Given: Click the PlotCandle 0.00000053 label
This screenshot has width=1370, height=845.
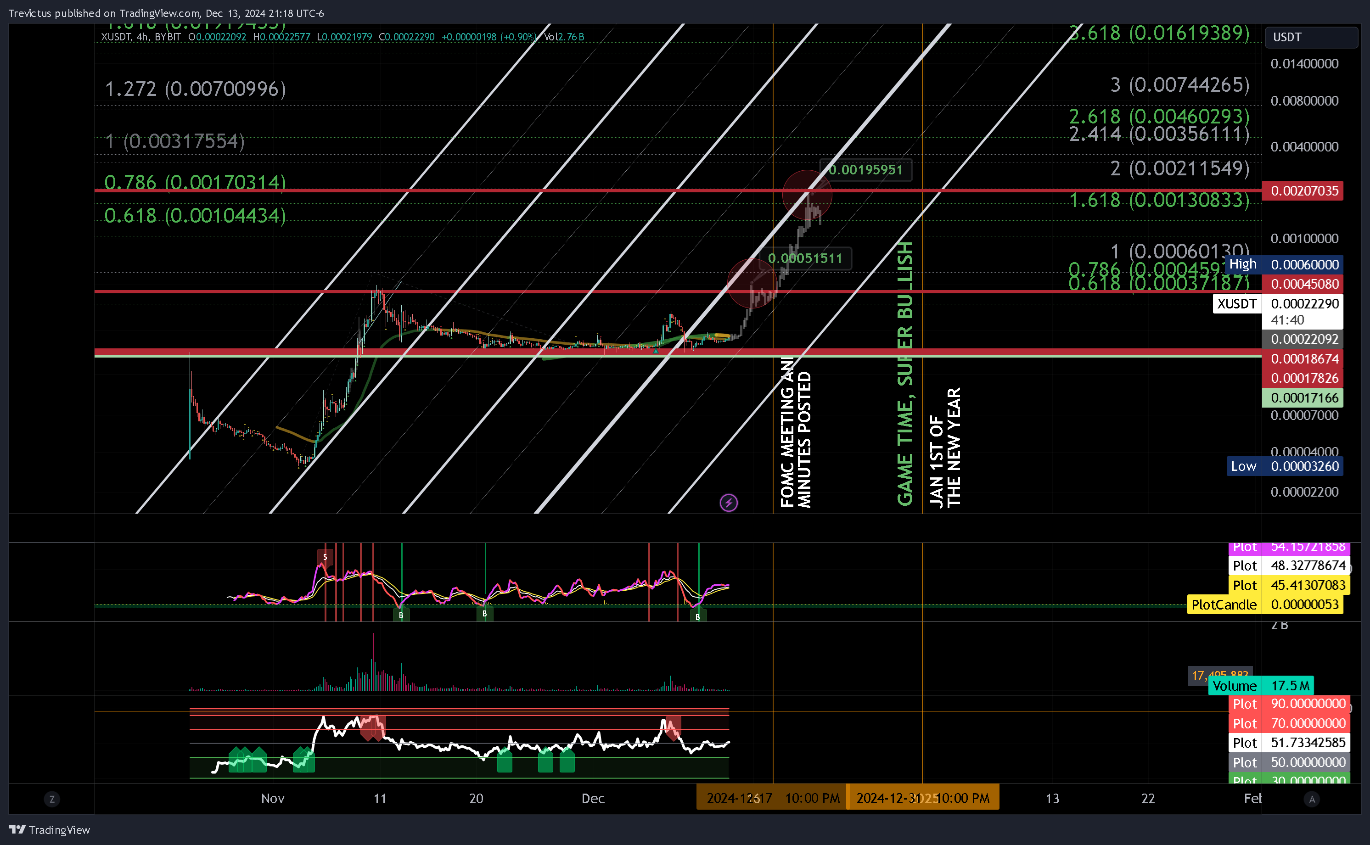Looking at the screenshot, I should [1265, 604].
